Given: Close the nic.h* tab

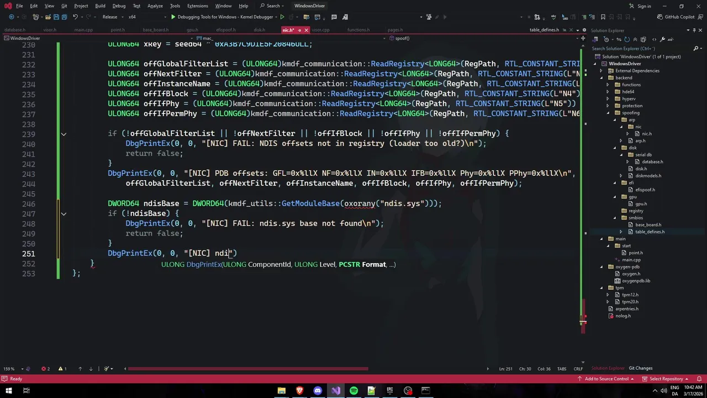Looking at the screenshot, I should pyautogui.click(x=307, y=30).
